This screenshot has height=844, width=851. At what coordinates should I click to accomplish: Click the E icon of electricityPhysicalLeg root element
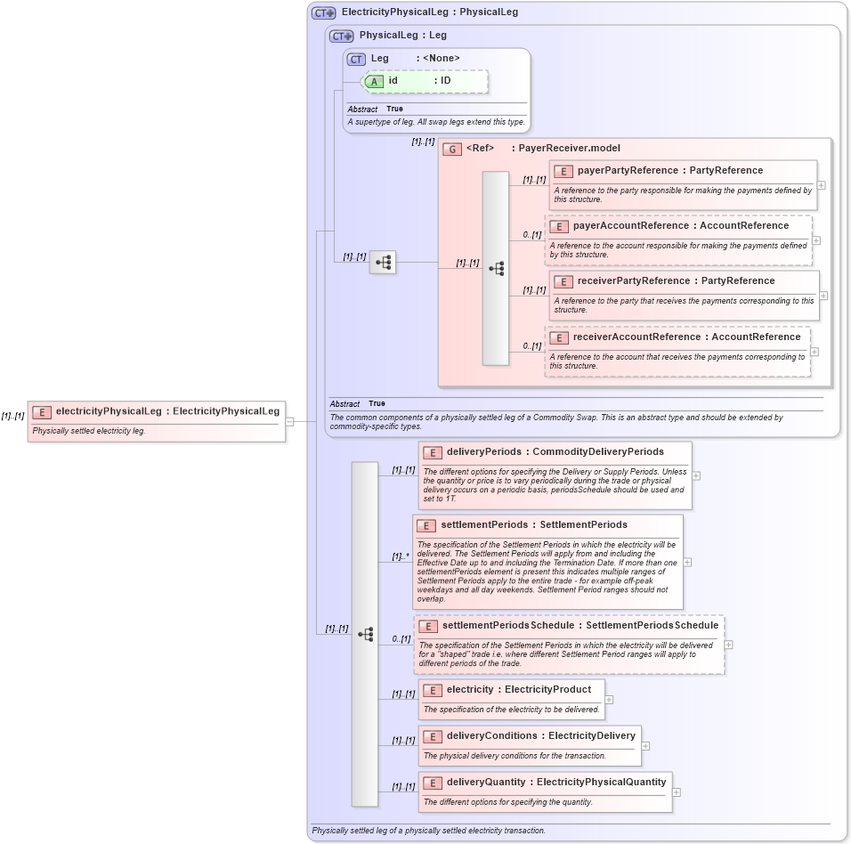pyautogui.click(x=42, y=412)
